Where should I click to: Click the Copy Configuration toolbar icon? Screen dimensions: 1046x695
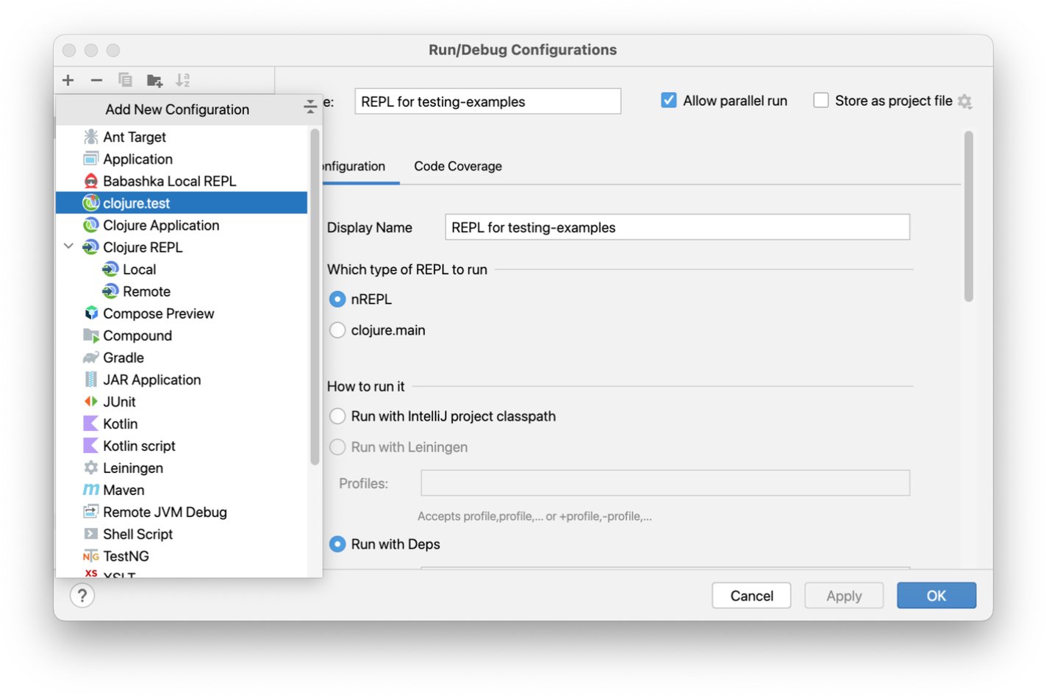[x=125, y=80]
